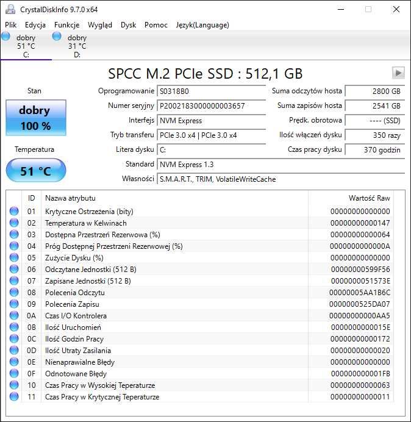Click status orb for Ilość Utraty Zasilania row
The height and width of the screenshot is (422, 411).
coord(14,350)
